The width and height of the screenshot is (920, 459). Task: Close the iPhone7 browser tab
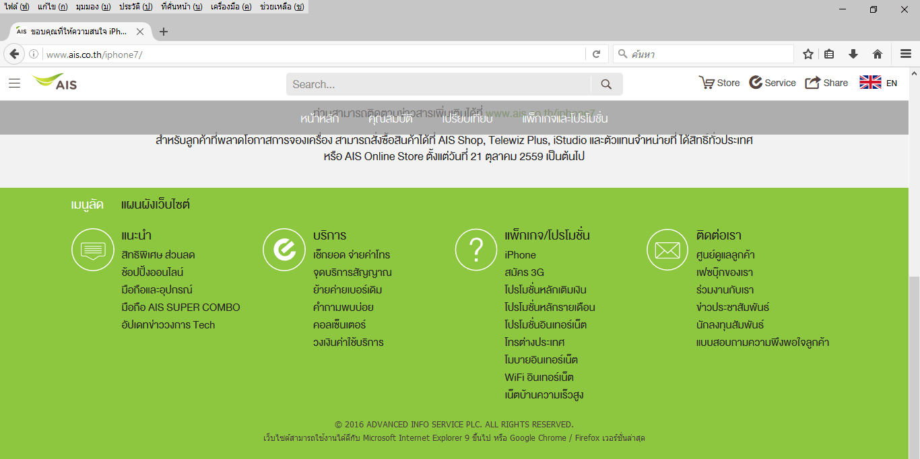pos(140,32)
